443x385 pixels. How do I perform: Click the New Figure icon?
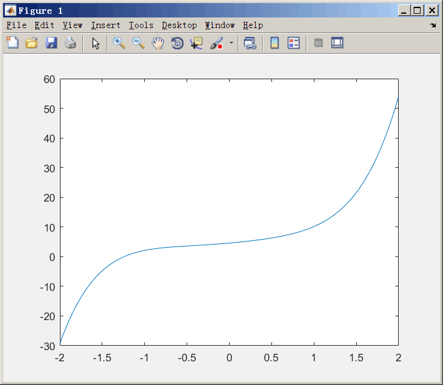click(x=12, y=43)
